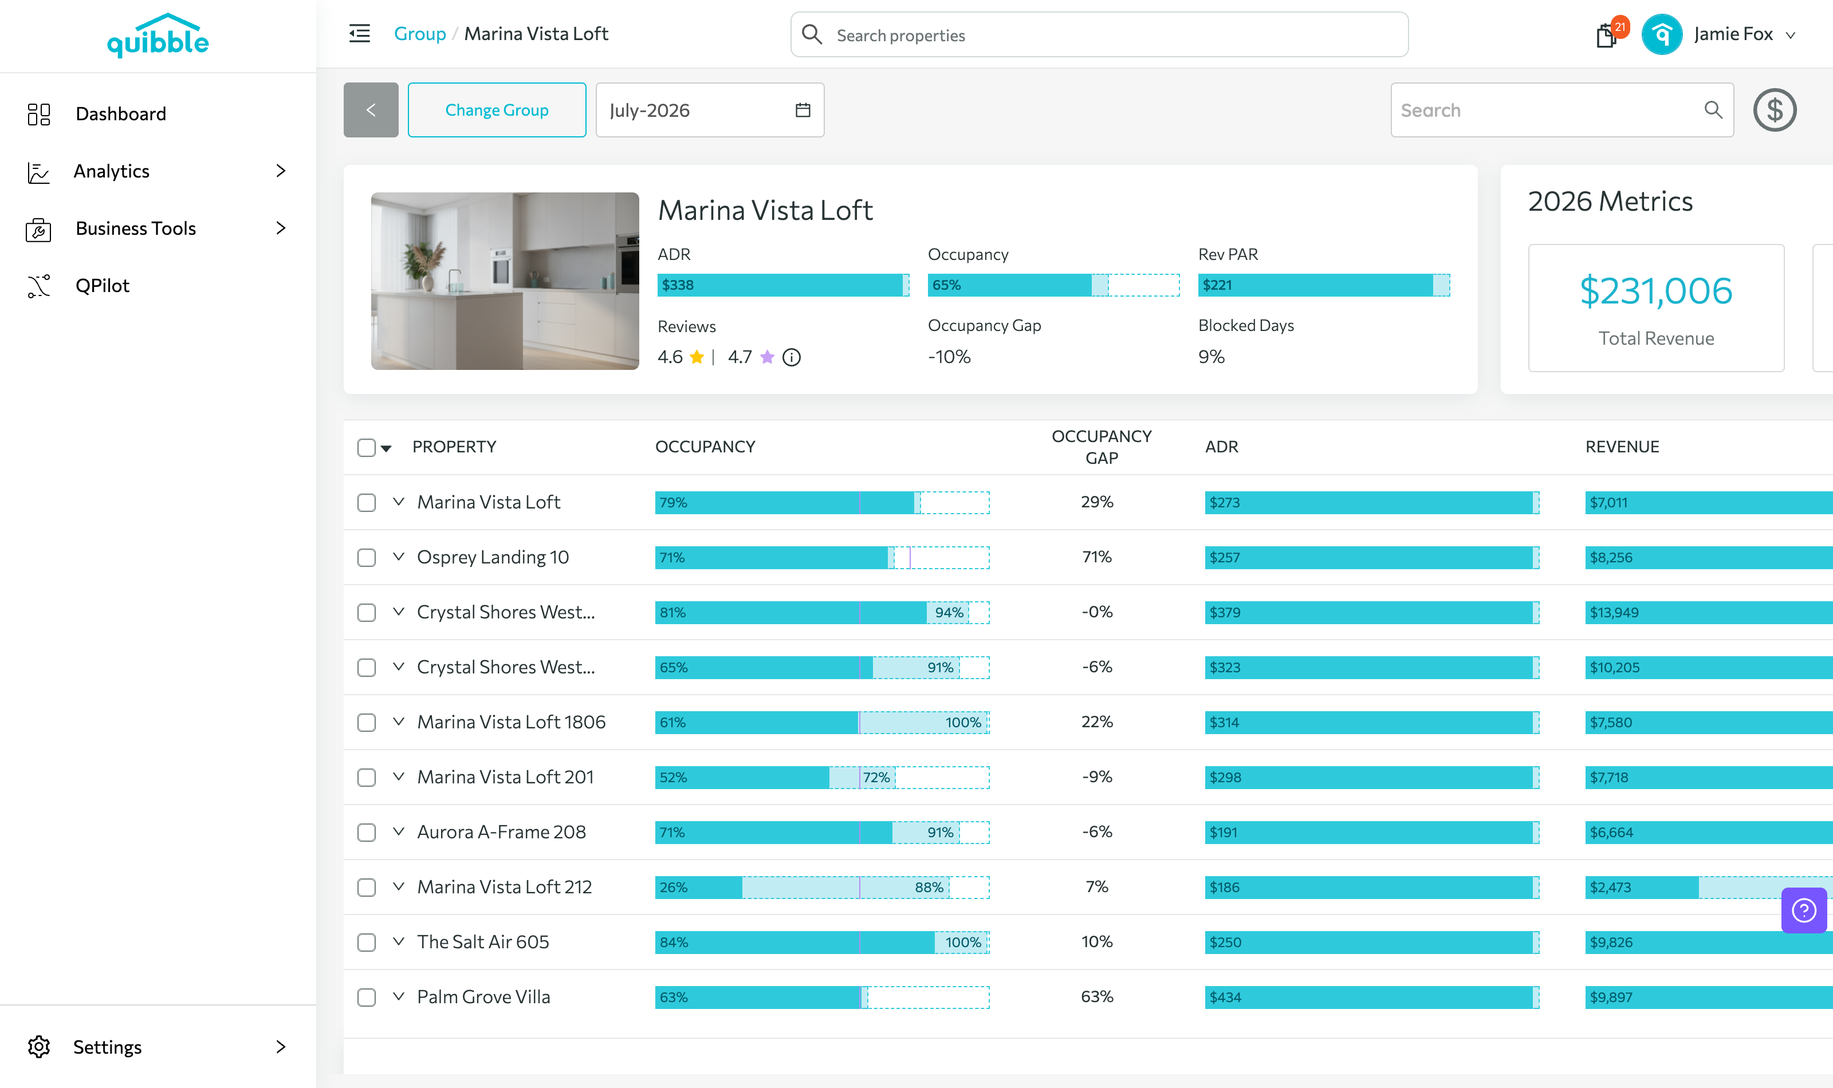Expand the Osprey Landing 10 row chevron

398,557
